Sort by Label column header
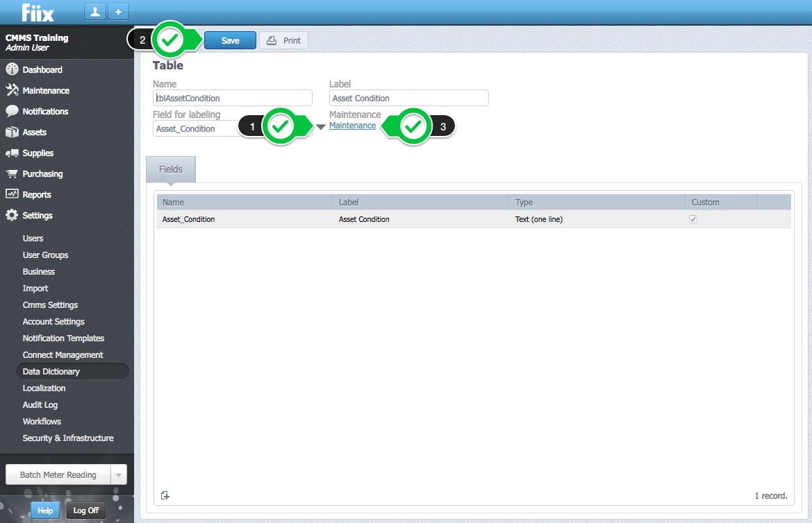This screenshot has height=523, width=812. tap(420, 203)
